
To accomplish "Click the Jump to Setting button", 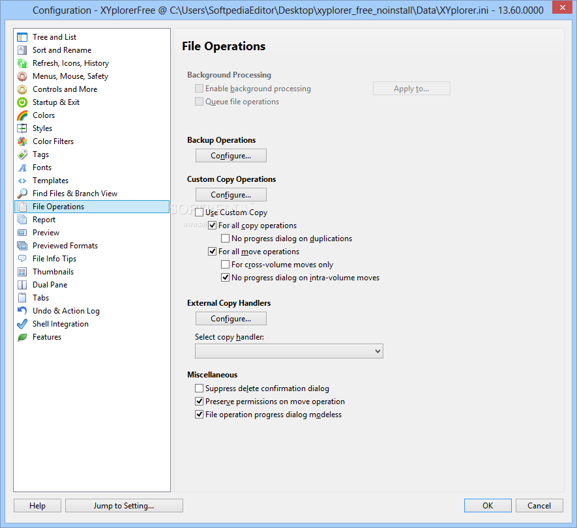I will [x=124, y=506].
